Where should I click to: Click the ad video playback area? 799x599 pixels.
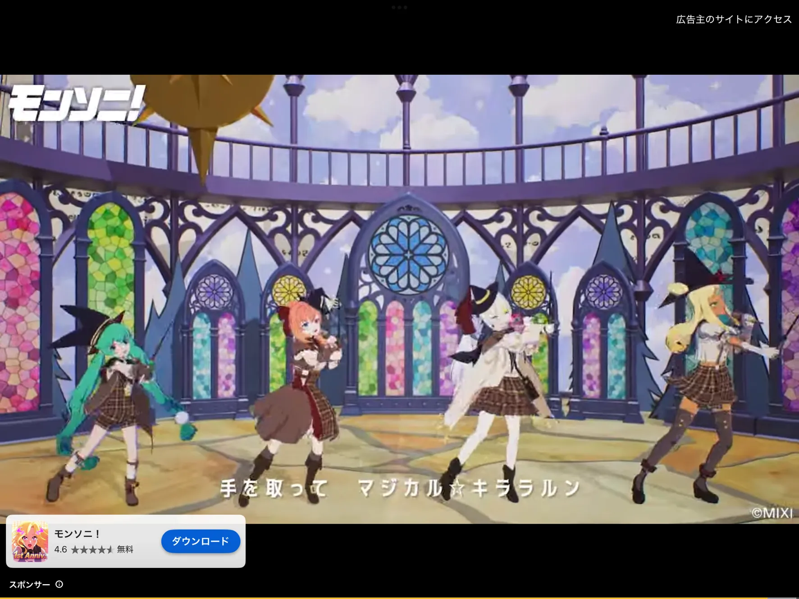[x=399, y=299]
